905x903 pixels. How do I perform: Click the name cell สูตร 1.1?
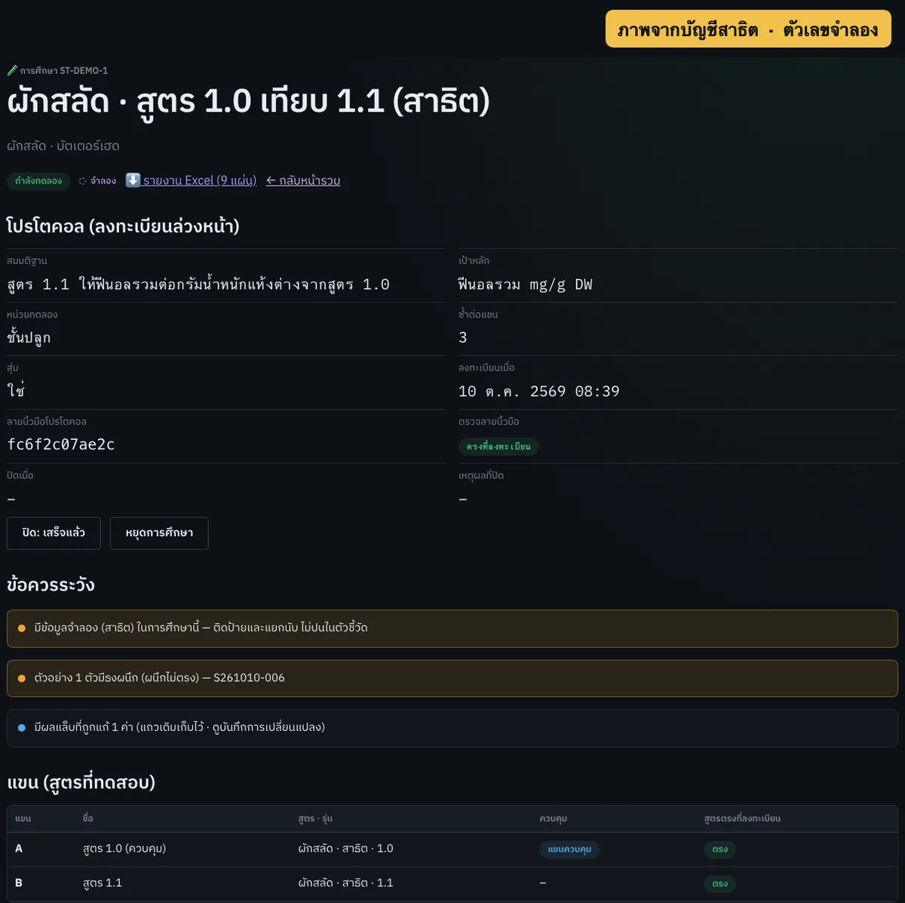tap(103, 883)
